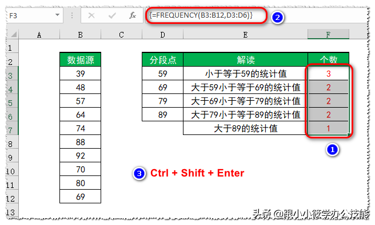Click cell containing 64
This screenshot has width=375, height=225.
coord(81,114)
